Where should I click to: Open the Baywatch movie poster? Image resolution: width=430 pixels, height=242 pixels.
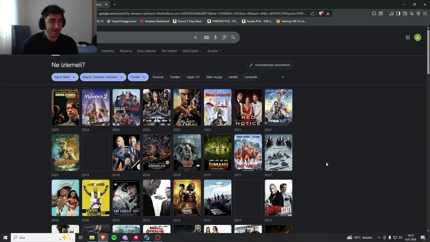click(248, 153)
